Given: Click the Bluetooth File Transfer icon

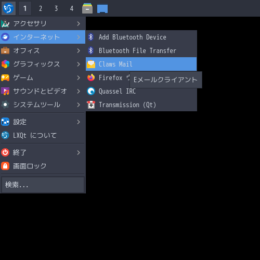Looking at the screenshot, I should pyautogui.click(x=90, y=50).
